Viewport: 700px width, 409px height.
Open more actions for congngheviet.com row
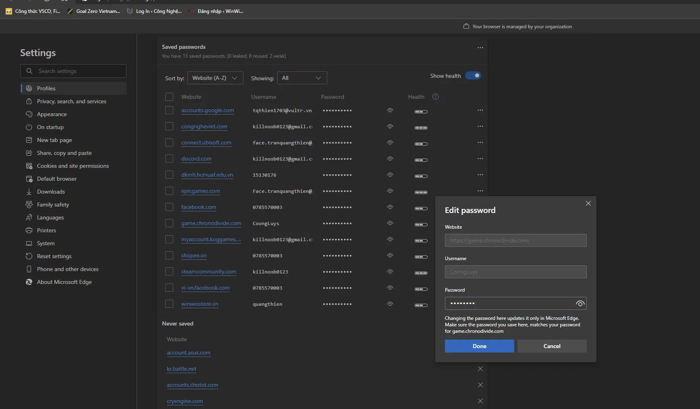(480, 126)
